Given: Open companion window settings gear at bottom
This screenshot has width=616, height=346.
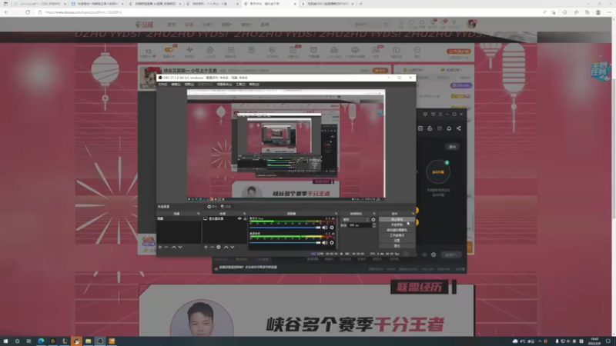Looking at the screenshot, I should click(x=434, y=255).
